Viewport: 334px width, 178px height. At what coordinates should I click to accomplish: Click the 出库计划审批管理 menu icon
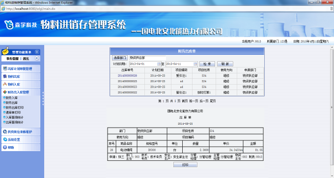(5, 68)
